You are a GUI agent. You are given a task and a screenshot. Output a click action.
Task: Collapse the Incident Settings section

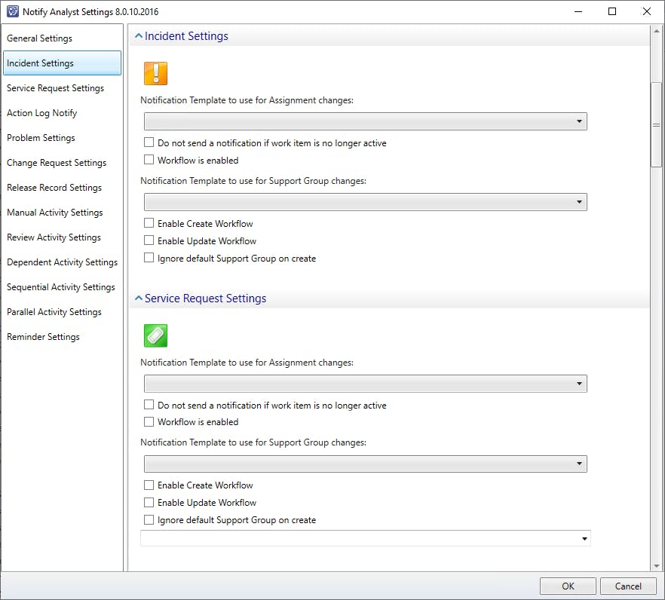point(138,36)
